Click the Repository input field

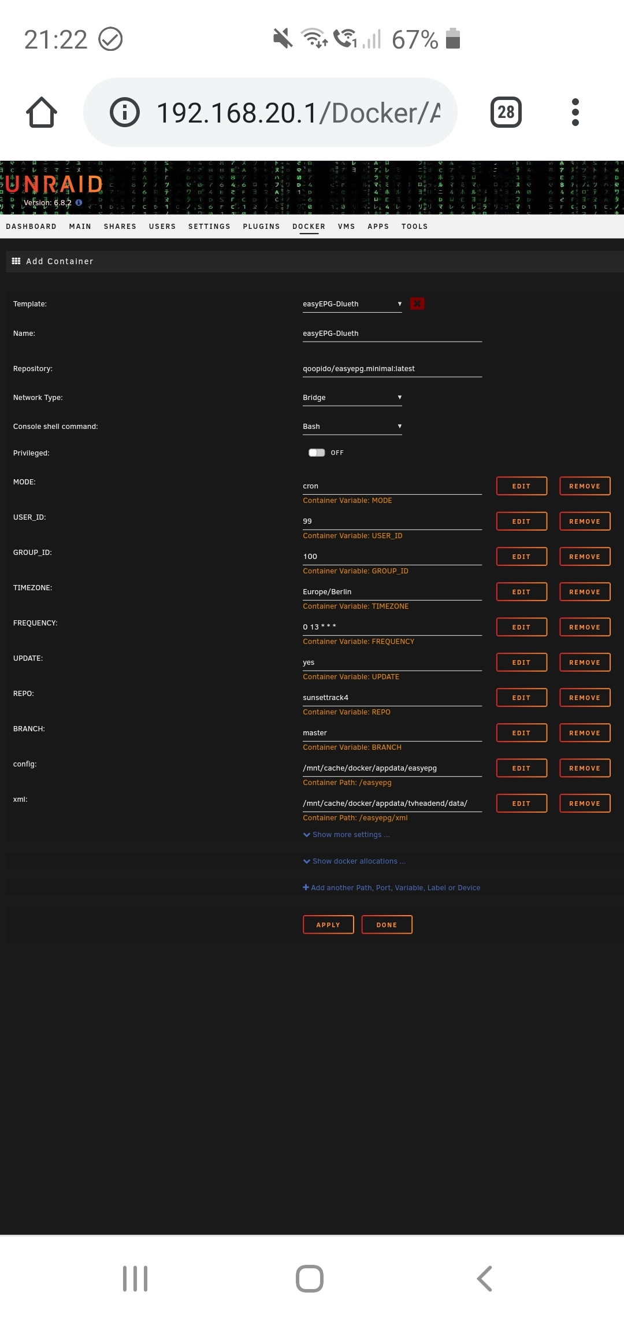point(392,369)
